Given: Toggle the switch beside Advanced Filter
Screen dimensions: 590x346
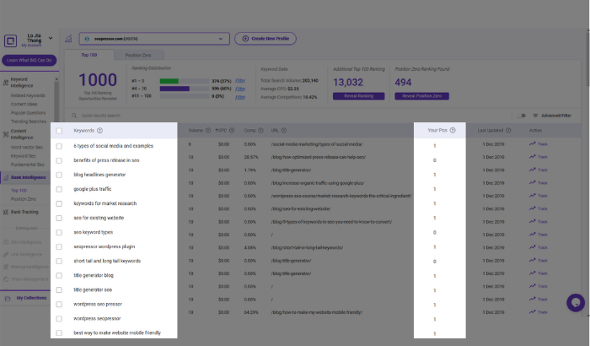Looking at the screenshot, I should click(x=522, y=116).
